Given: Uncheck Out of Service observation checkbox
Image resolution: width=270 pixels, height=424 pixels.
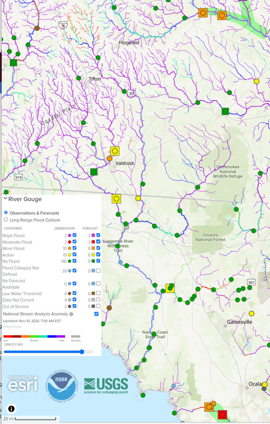Looking at the screenshot, I should 74,306.
